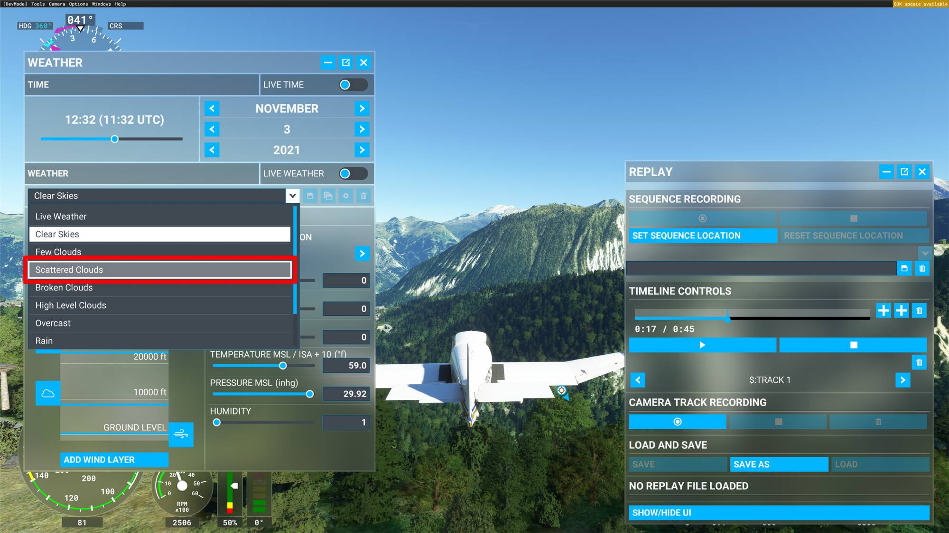The height and width of the screenshot is (533, 949).
Task: Start camera track recording
Action: [678, 422]
